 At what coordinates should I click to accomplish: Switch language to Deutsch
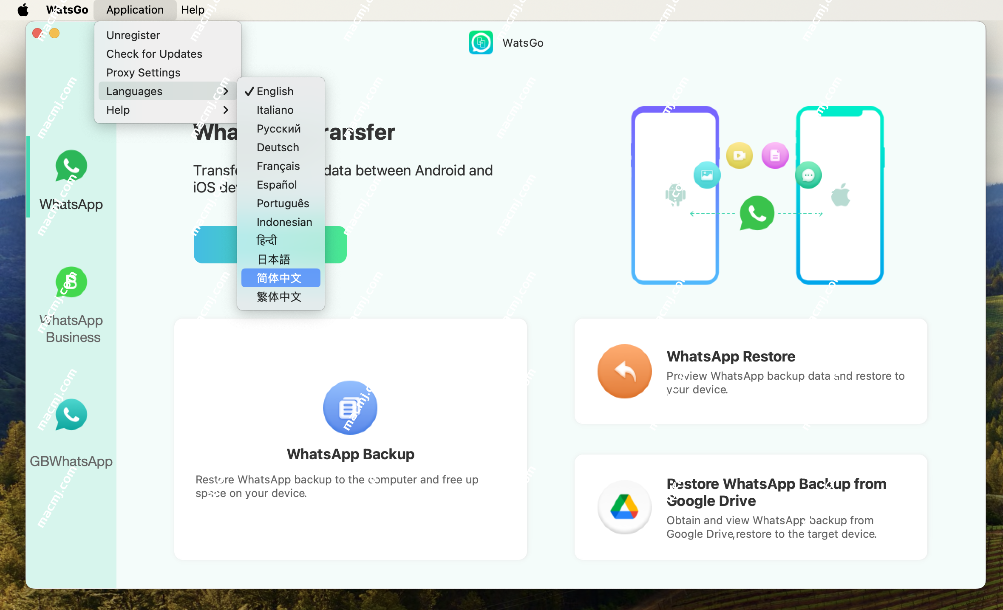coord(280,147)
